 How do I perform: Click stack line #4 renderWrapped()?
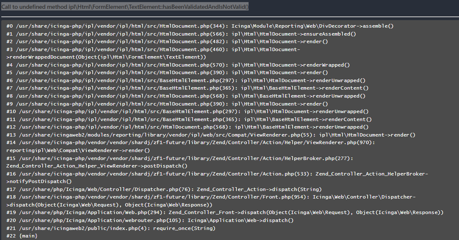point(178,65)
